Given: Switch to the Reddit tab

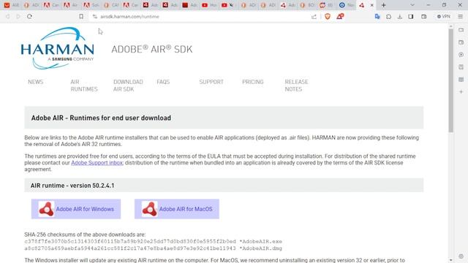Looking at the screenshot, I should [327, 5].
